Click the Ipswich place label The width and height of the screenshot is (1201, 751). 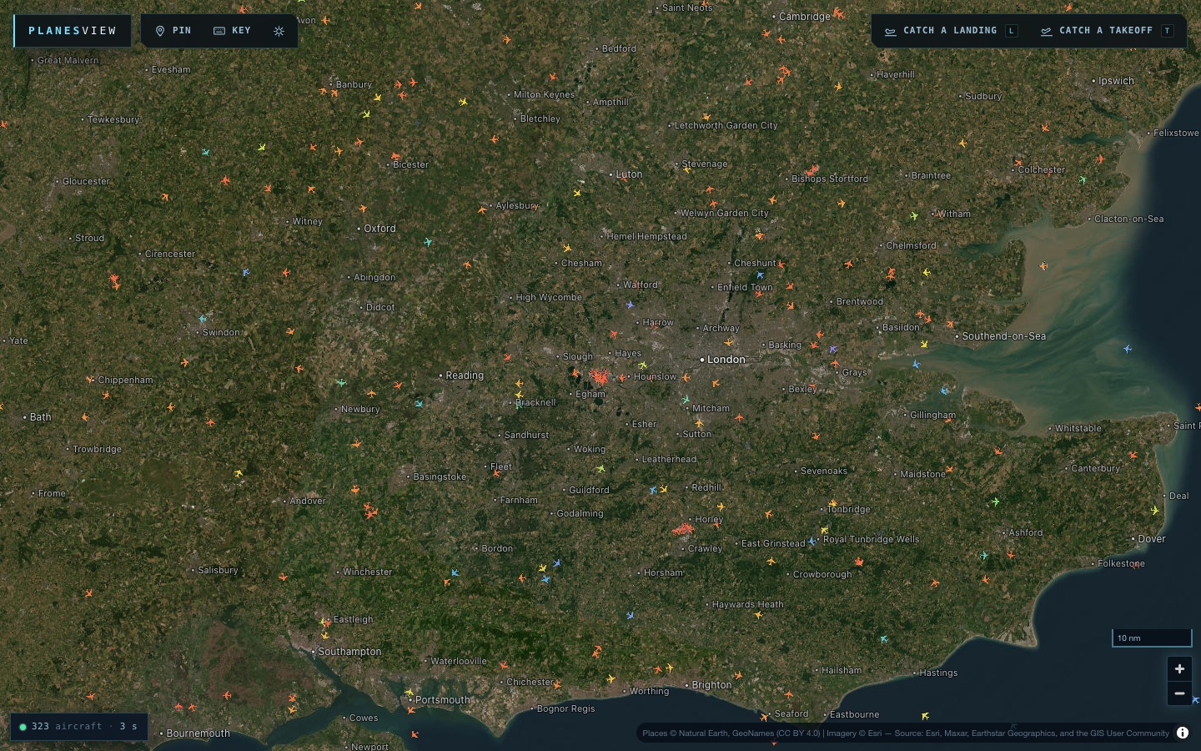coord(1116,81)
